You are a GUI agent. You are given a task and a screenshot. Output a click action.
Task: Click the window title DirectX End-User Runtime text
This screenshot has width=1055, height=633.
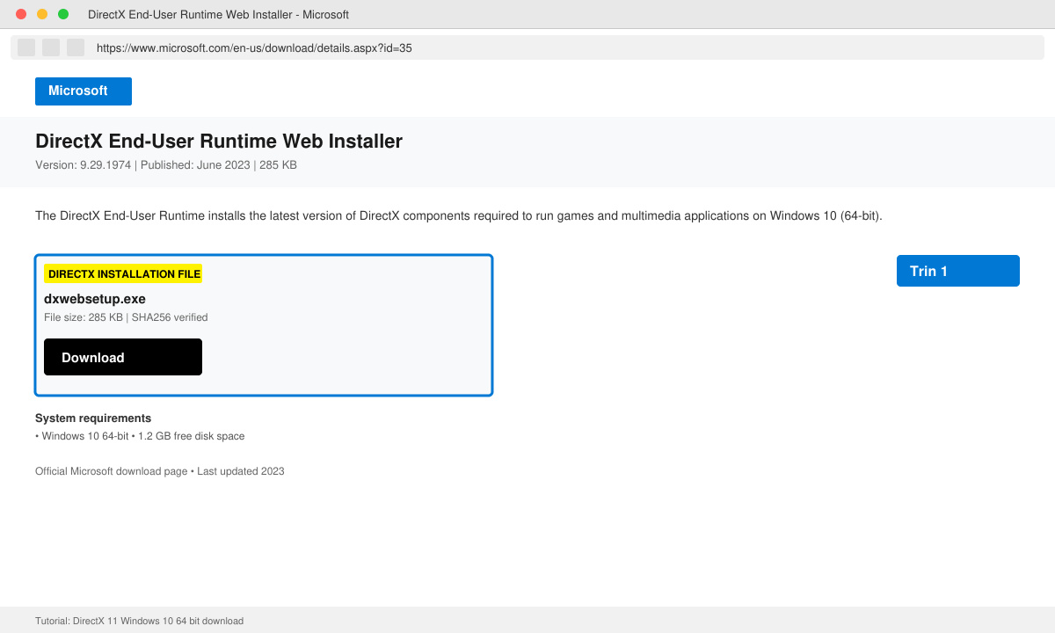218,15
